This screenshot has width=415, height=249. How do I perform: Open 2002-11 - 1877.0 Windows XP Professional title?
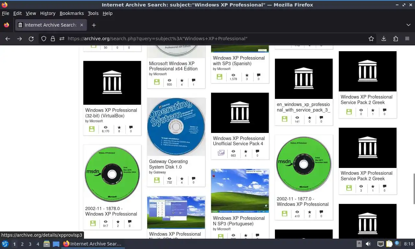[303, 201]
